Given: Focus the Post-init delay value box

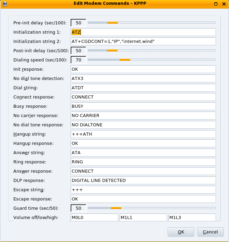Looking at the screenshot, I should [x=78, y=50].
